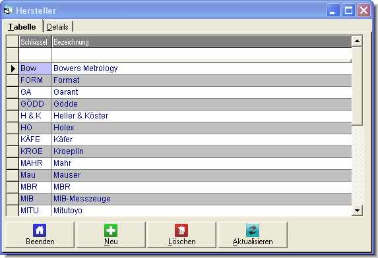Viewport: 378px width, 258px height.
Task: Select the MIB key cell
Action: pos(35,199)
